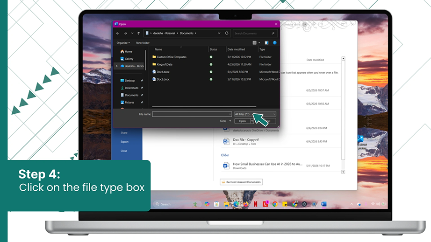Select Desktop in Quick access

128,81
